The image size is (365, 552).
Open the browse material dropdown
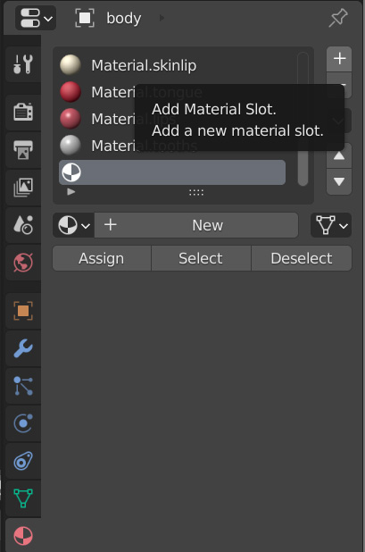[73, 225]
